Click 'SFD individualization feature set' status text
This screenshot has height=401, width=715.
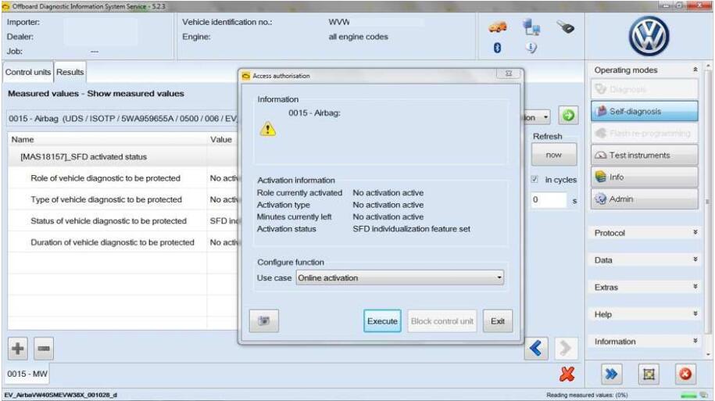coord(411,228)
